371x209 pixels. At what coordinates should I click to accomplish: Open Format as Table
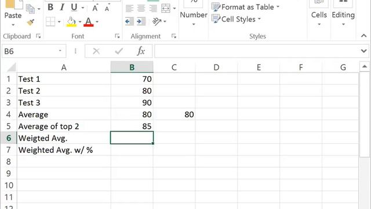245,7
